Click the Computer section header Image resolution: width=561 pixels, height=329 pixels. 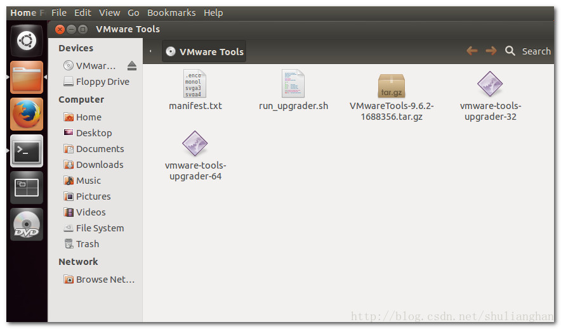[81, 100]
